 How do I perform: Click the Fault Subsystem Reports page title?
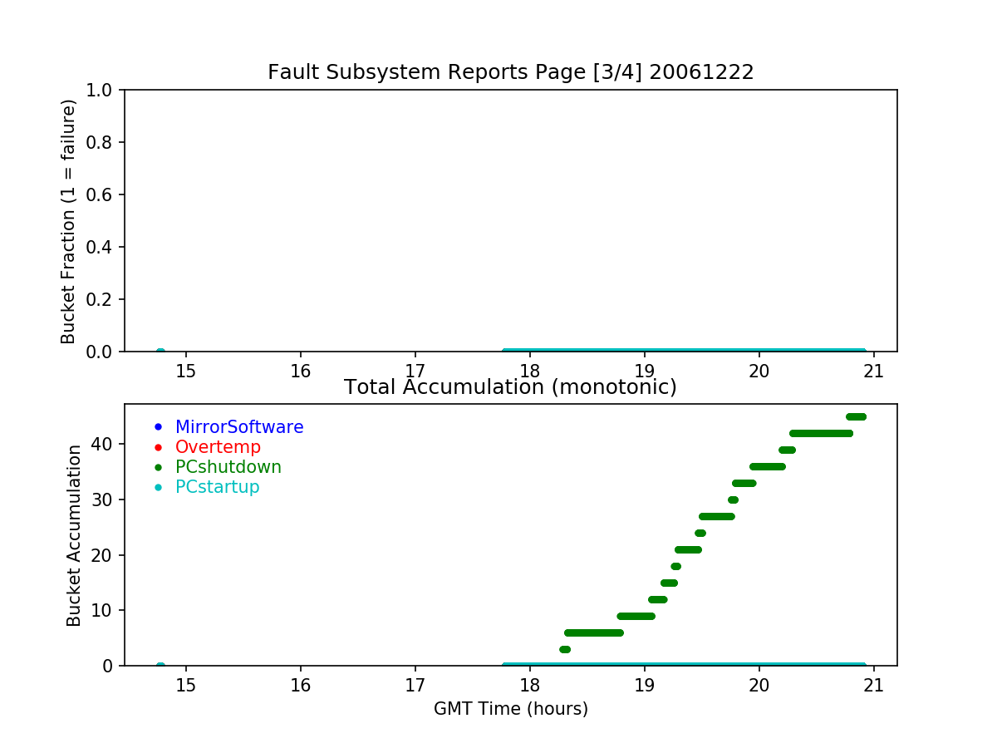[510, 72]
